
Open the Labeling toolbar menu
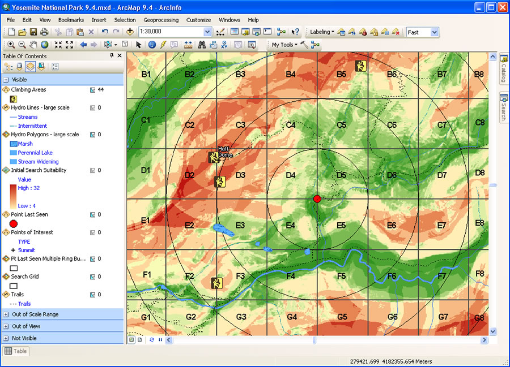click(x=322, y=32)
